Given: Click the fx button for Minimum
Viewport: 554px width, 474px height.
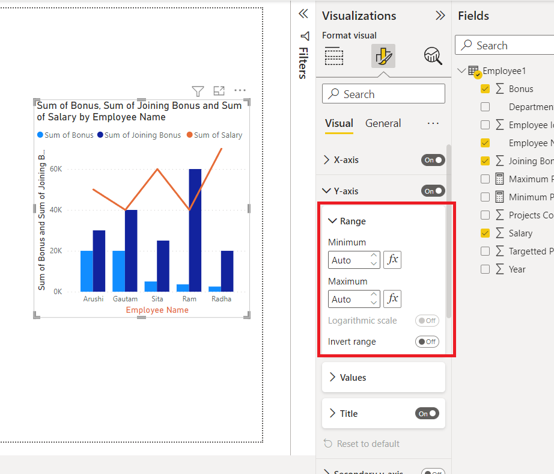Looking at the screenshot, I should [392, 260].
